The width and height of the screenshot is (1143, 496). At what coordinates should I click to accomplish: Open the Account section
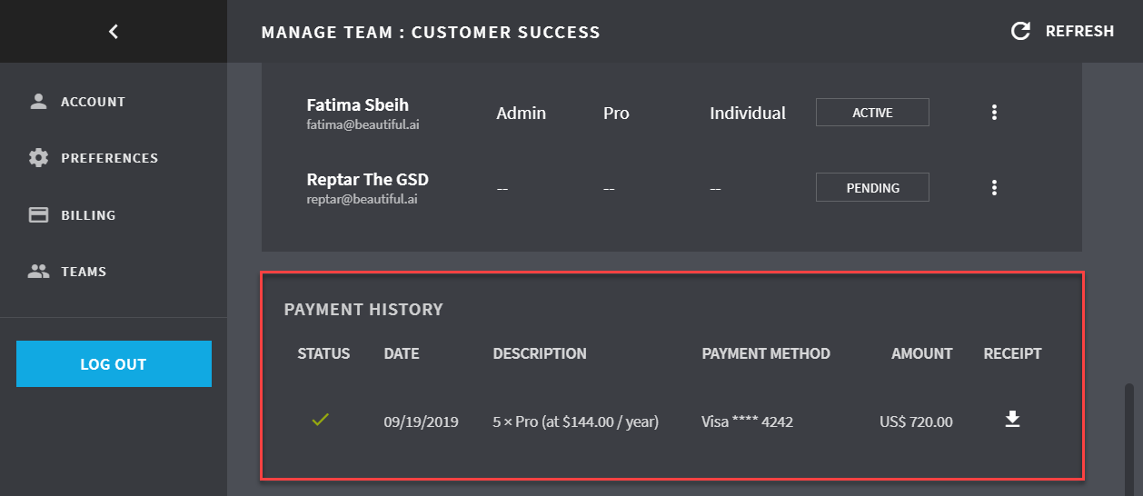tap(93, 102)
